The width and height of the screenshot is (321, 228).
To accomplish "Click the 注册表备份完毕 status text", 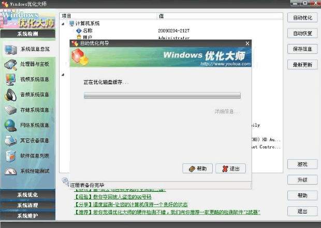I will click(87, 185).
